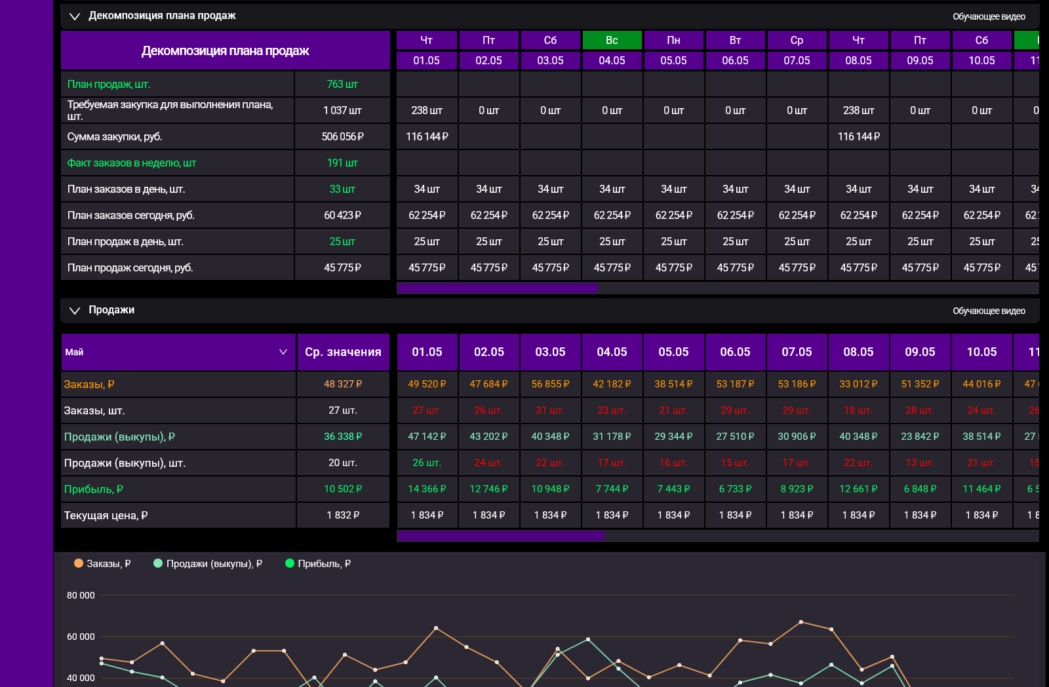Click 238 шт under 01.05 column
This screenshot has height=687, width=1049.
[427, 110]
